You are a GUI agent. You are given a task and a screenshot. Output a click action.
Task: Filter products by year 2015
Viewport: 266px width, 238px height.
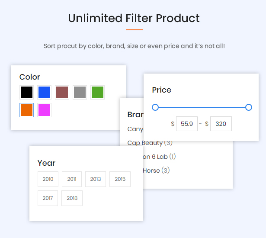[x=120, y=179]
